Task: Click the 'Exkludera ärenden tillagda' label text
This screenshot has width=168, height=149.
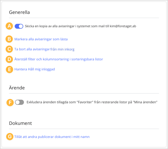Action: [92, 102]
